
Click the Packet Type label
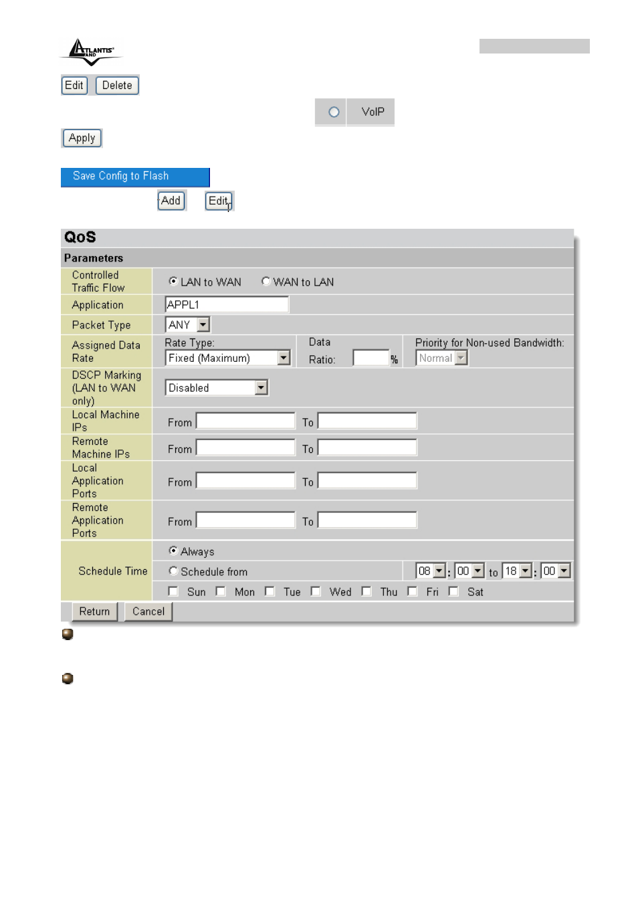click(102, 325)
